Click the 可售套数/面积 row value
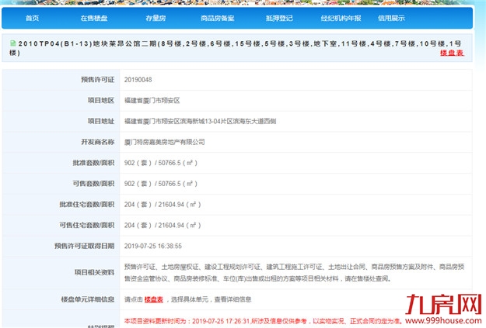The width and height of the screenshot is (486, 328). click(160, 183)
